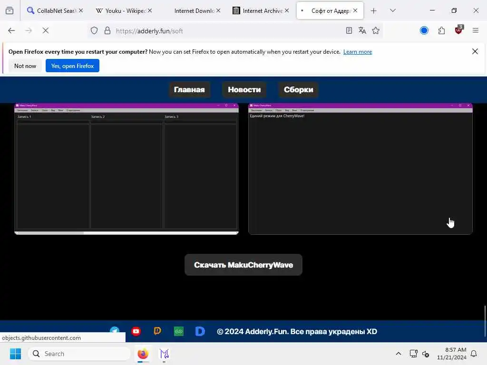Show site security padlock info

pos(107,30)
